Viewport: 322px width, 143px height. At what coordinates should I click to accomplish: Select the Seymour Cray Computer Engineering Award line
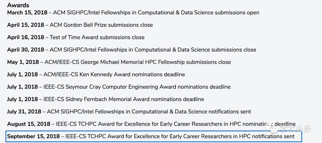[x=119, y=87]
